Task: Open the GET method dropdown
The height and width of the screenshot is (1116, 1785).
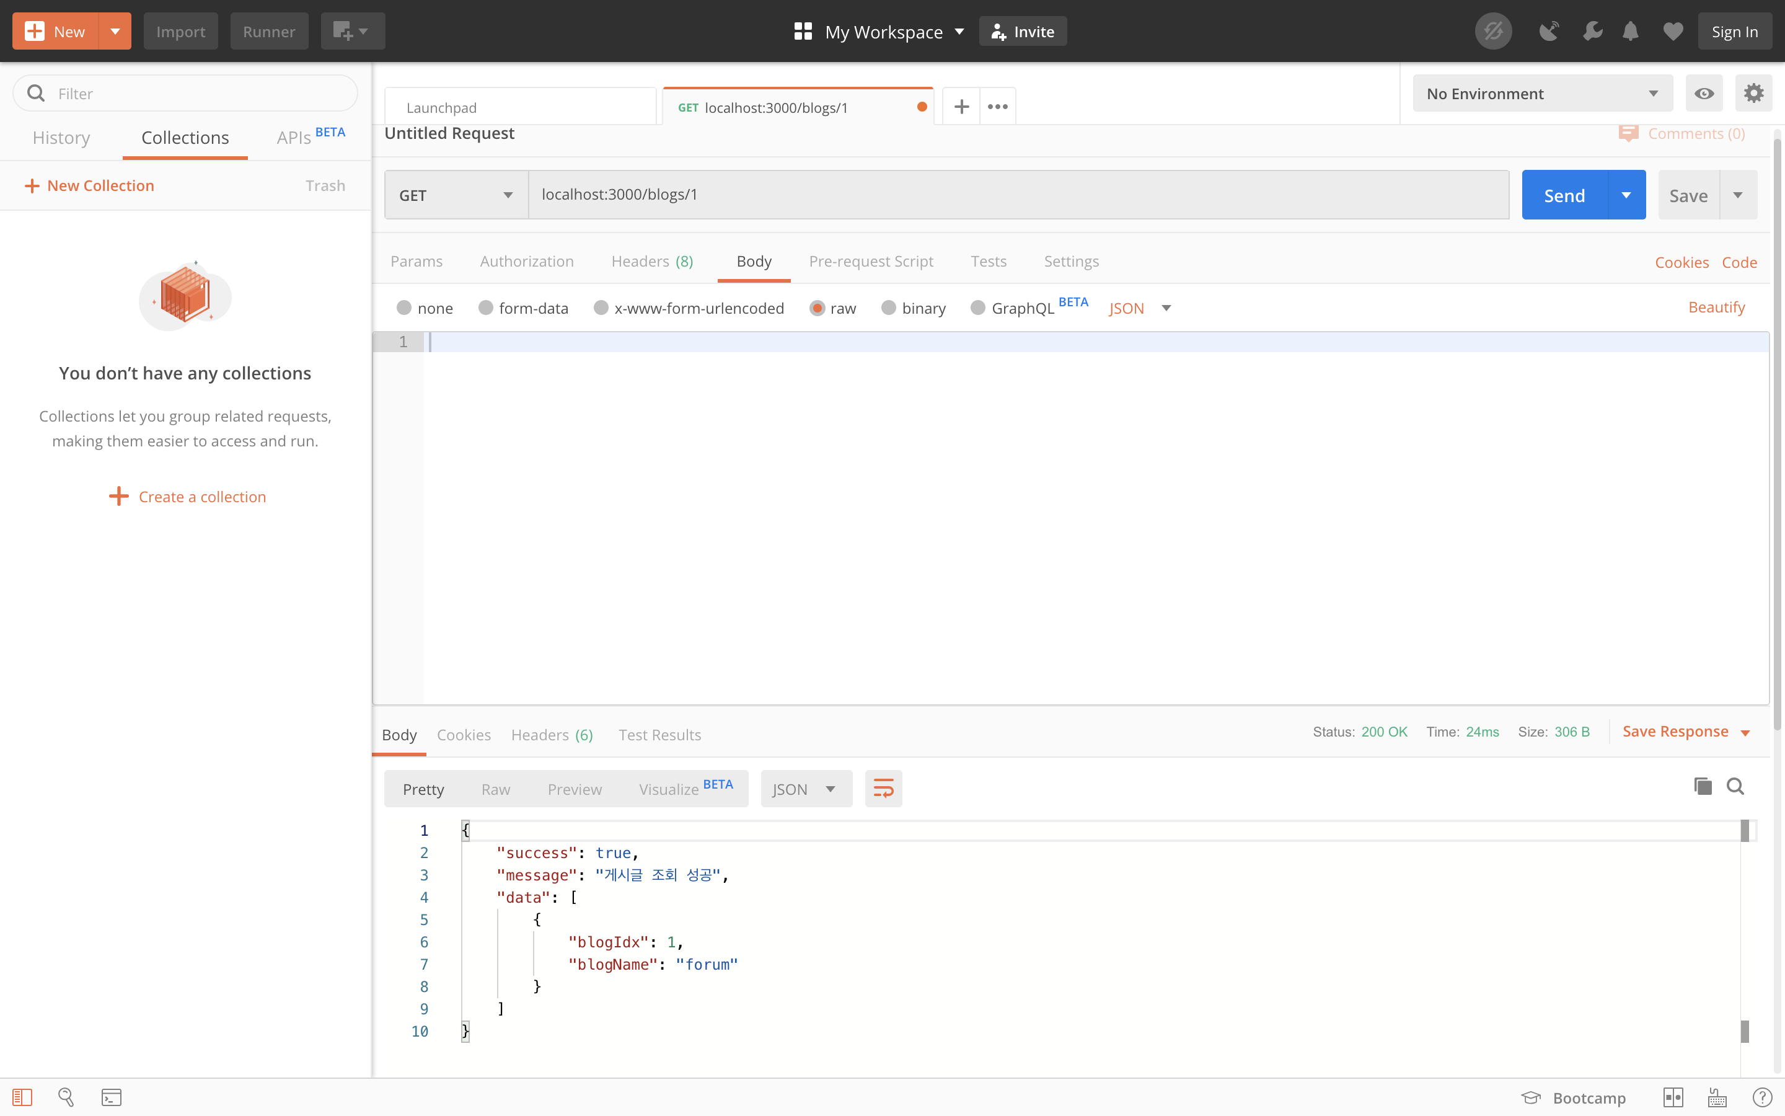Action: 456,195
